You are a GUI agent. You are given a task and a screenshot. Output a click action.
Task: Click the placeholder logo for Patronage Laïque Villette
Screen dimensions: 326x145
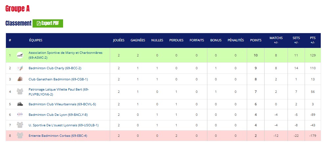(x=20, y=92)
